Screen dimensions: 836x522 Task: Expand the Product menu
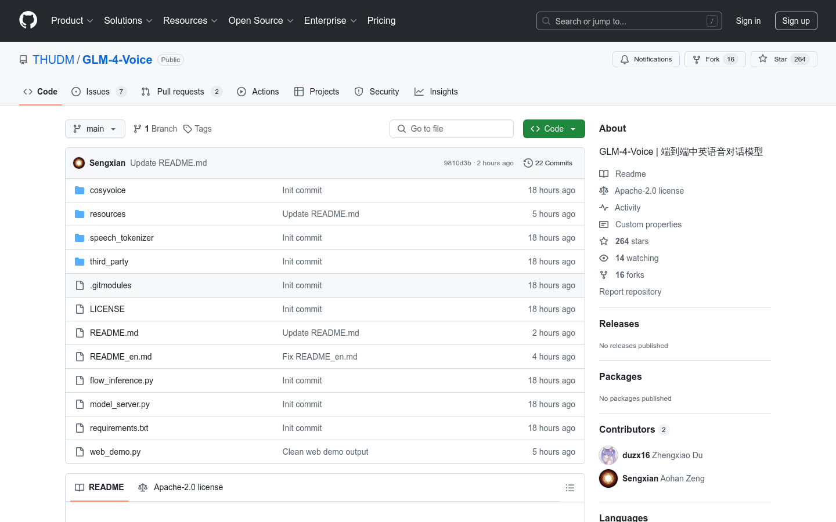[x=72, y=21]
